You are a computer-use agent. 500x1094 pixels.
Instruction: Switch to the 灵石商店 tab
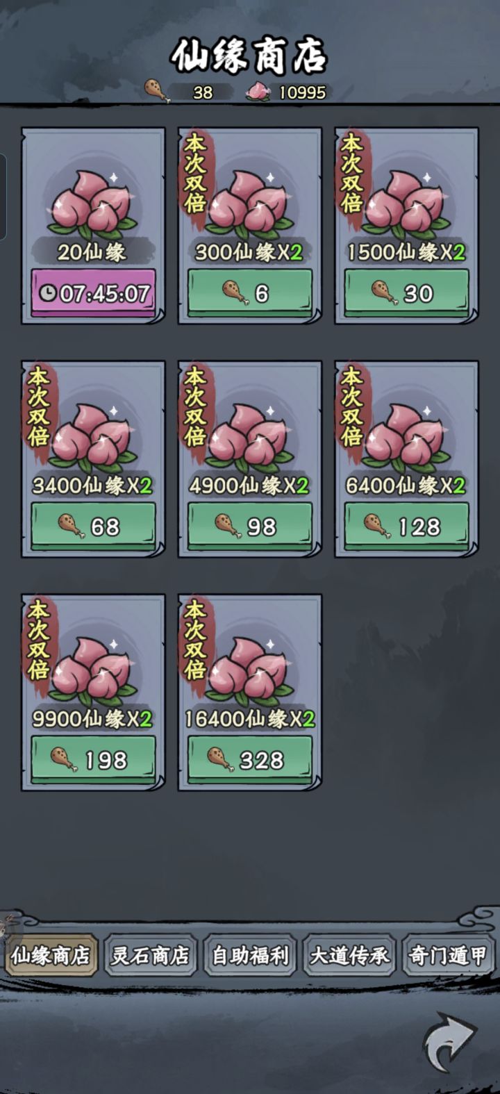pos(151,956)
